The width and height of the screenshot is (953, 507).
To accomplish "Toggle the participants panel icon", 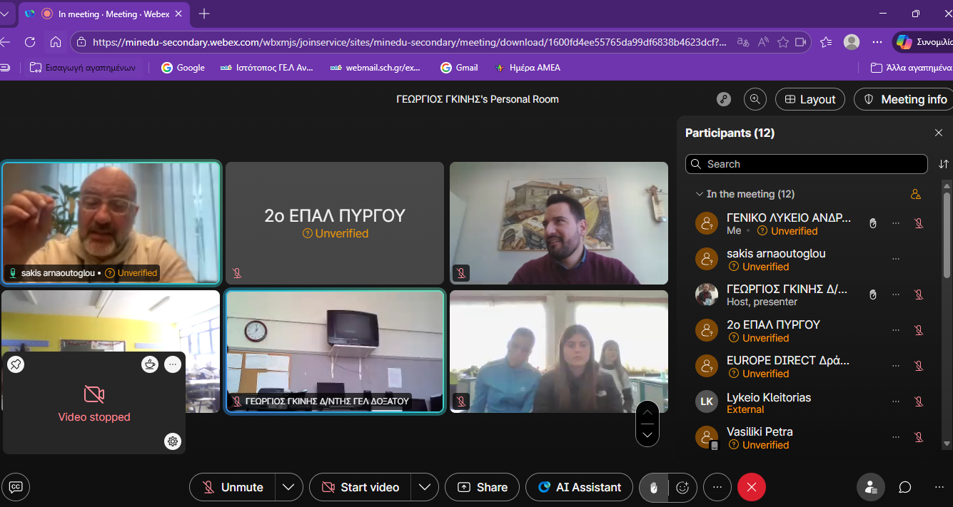I will [870, 487].
